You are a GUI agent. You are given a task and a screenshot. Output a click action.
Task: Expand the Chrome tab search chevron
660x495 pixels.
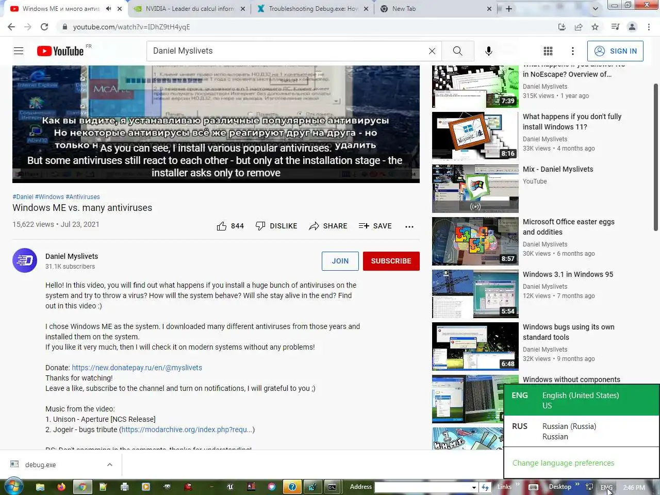[x=596, y=9]
